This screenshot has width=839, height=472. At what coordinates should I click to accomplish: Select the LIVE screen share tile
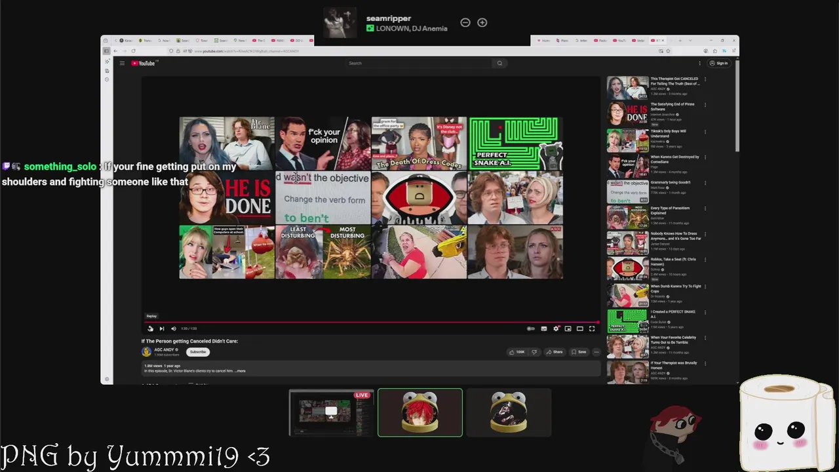pyautogui.click(x=332, y=412)
